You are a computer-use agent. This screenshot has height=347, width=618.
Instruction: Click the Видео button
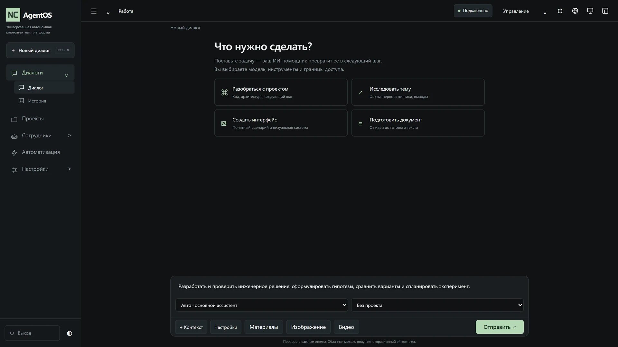[346, 327]
